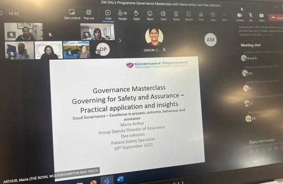Open the Apps menu
Image resolution: width=283 pixels, height=184 pixels.
point(213,17)
